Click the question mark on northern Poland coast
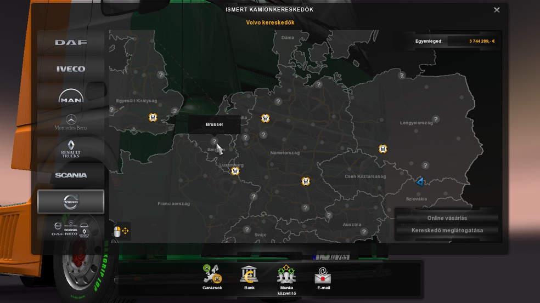 point(402,75)
